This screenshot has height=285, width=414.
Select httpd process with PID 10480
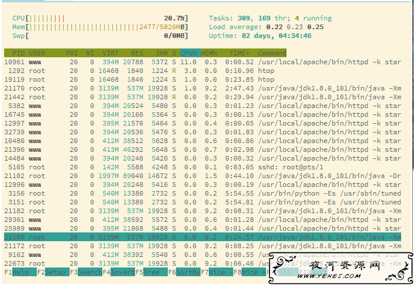point(202,141)
